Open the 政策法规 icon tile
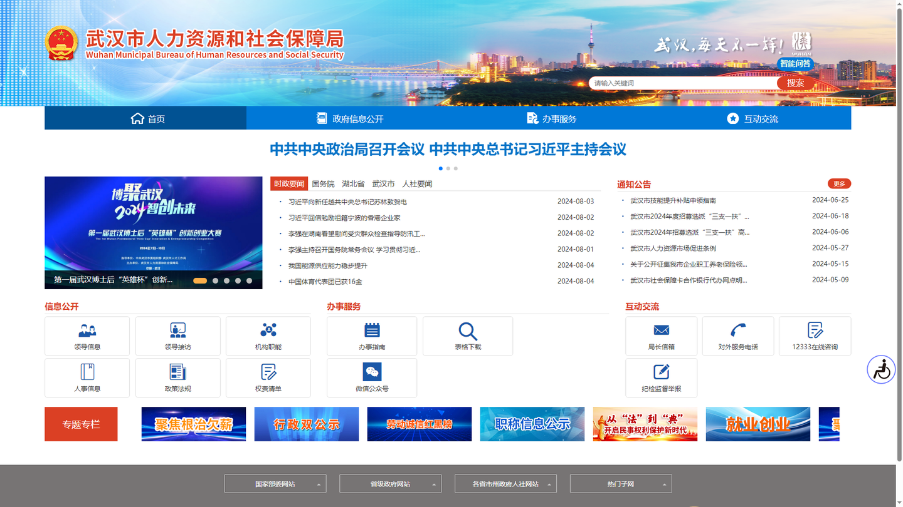The height and width of the screenshot is (507, 903). 178,377
